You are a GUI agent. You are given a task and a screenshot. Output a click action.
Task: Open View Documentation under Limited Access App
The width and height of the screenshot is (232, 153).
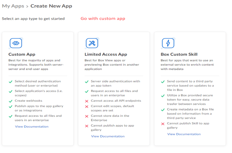pyautogui.click(x=108, y=136)
